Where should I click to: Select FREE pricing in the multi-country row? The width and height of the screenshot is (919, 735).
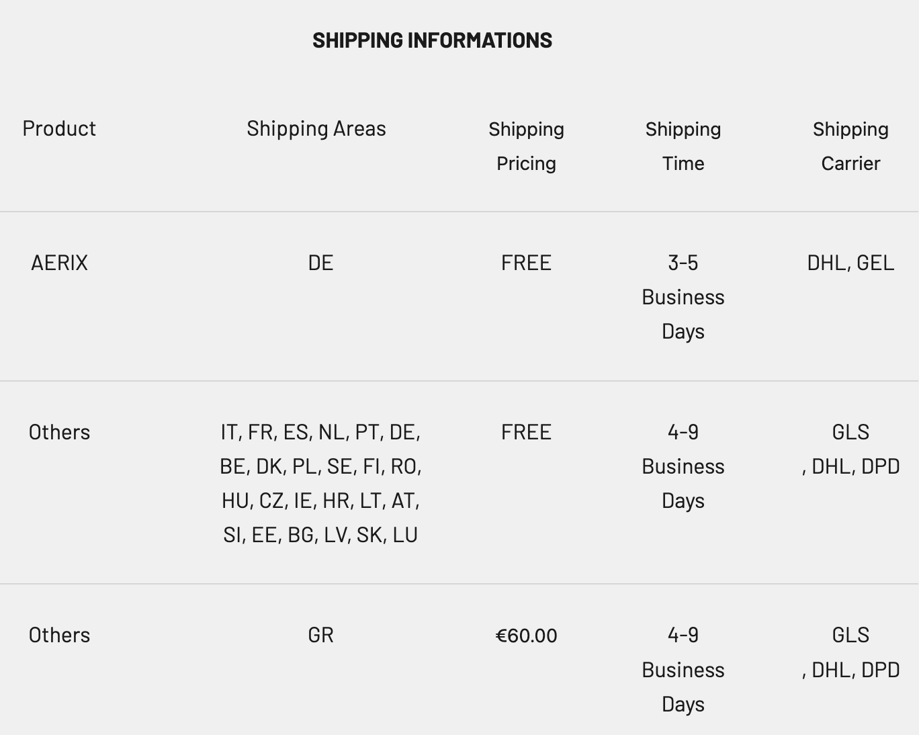526,432
